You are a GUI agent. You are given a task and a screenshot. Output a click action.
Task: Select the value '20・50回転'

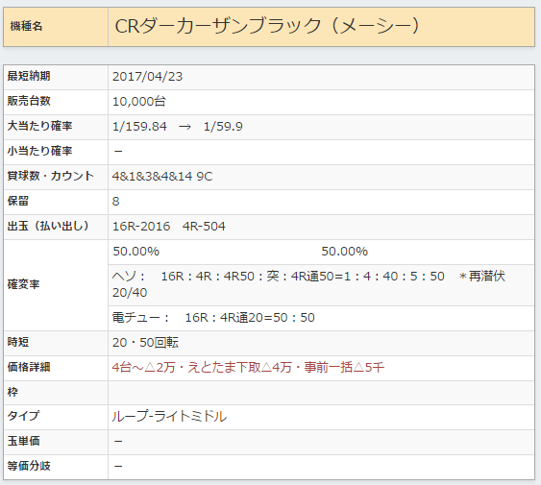click(145, 343)
